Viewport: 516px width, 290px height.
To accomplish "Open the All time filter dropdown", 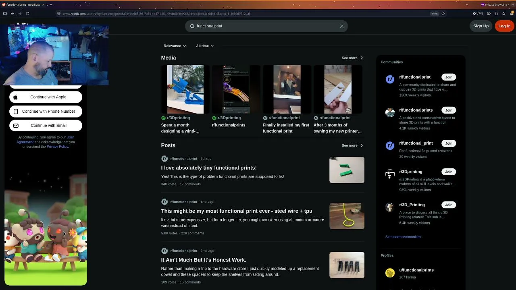I will [x=205, y=46].
